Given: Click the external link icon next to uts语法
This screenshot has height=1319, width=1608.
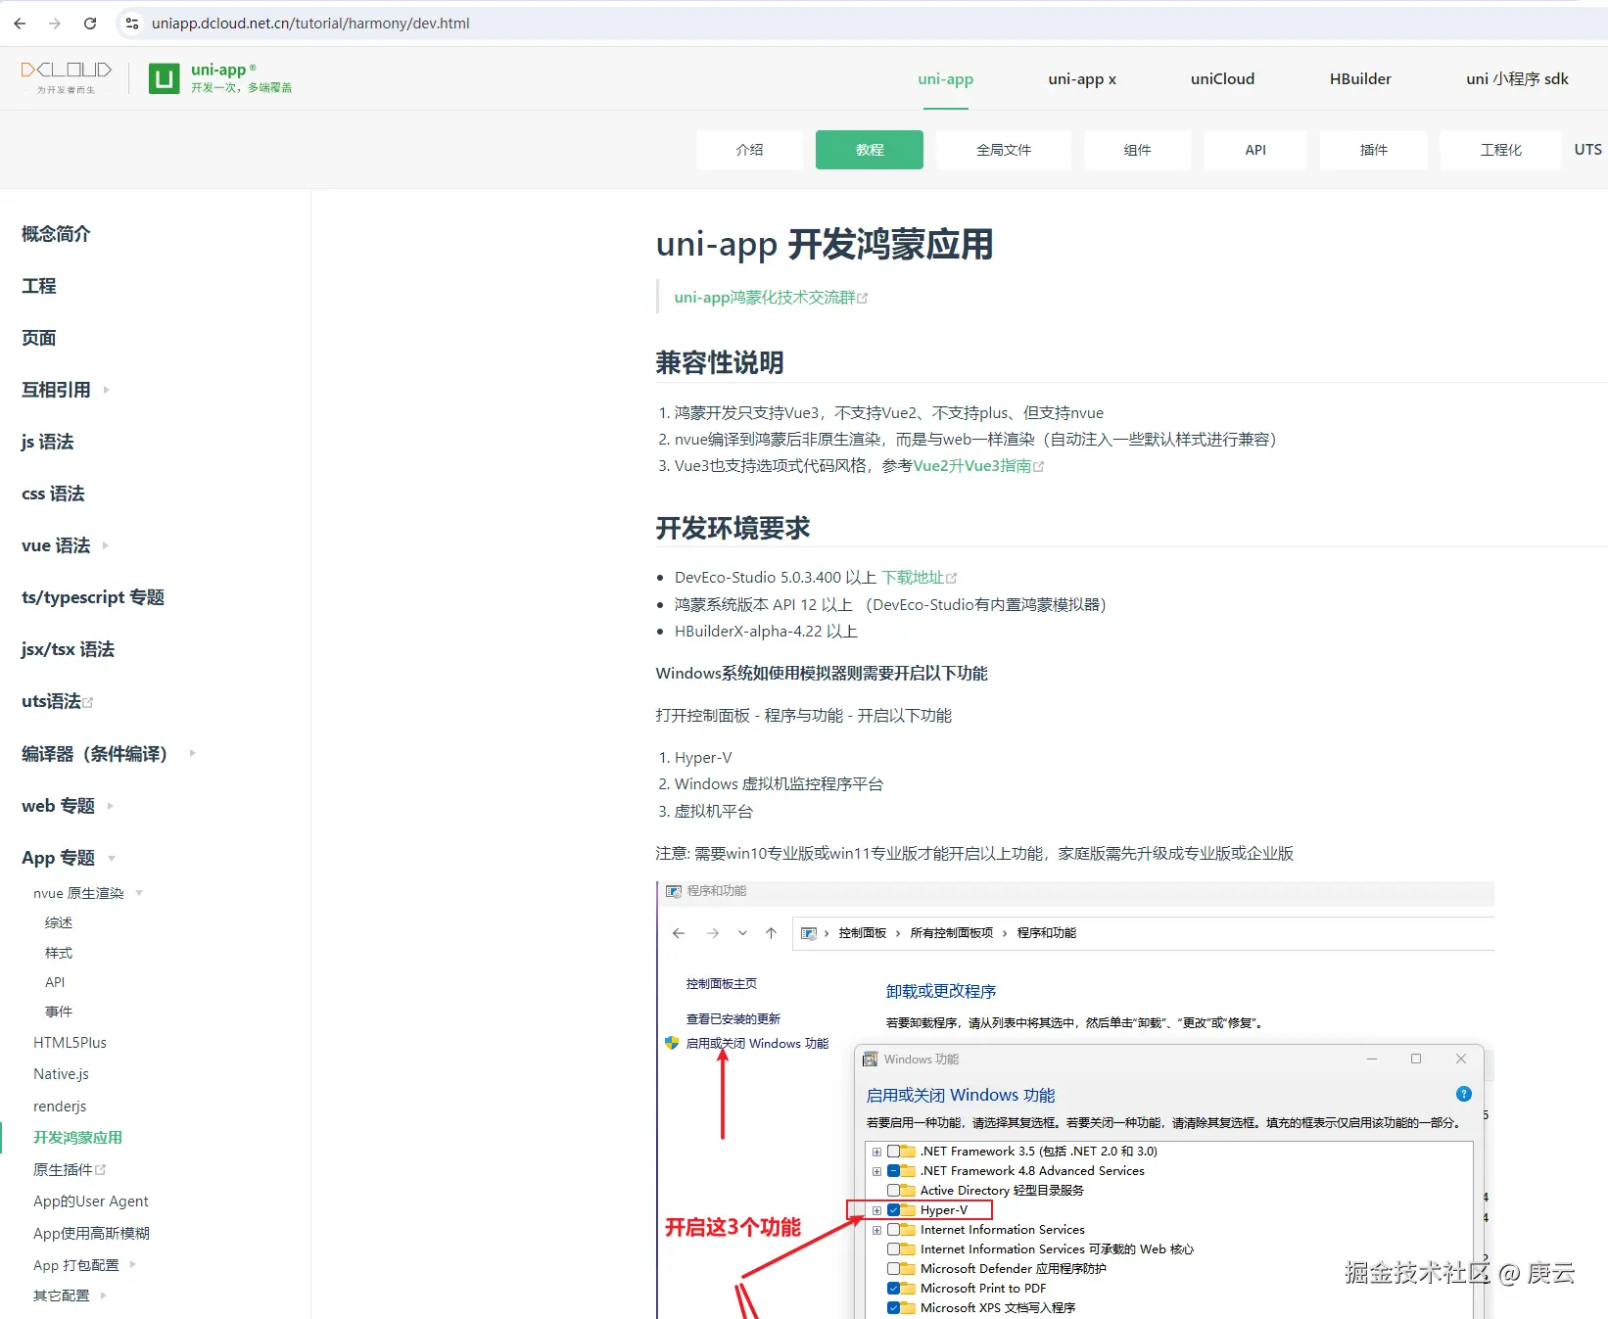Looking at the screenshot, I should click(x=87, y=702).
